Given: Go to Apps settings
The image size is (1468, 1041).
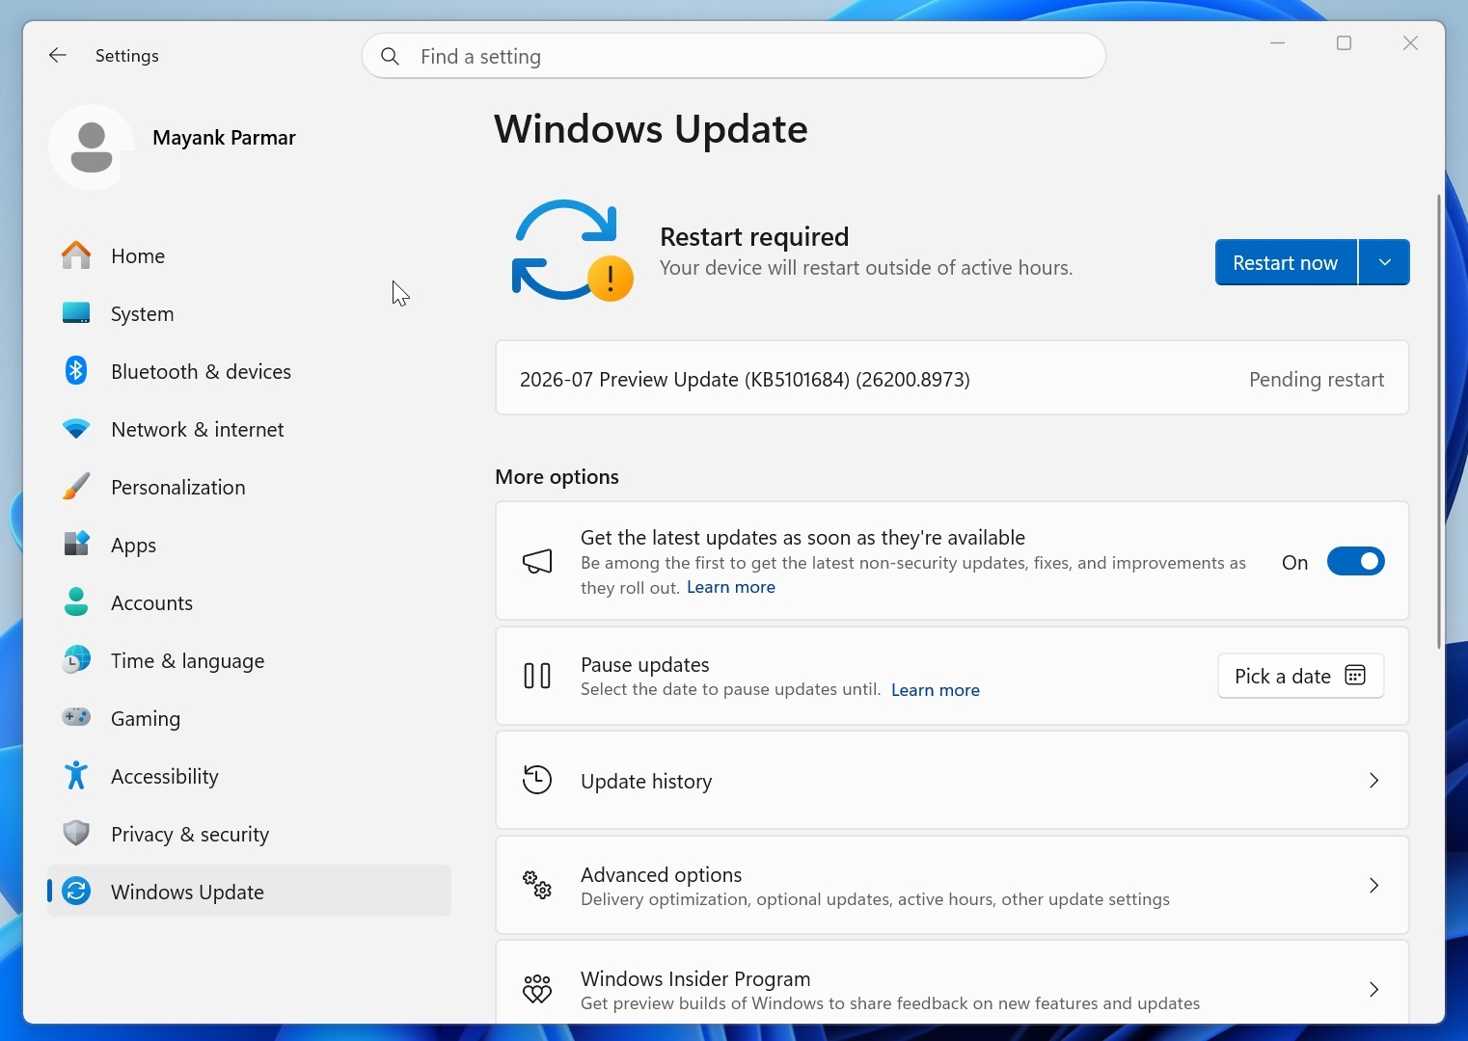Looking at the screenshot, I should pyautogui.click(x=249, y=545).
